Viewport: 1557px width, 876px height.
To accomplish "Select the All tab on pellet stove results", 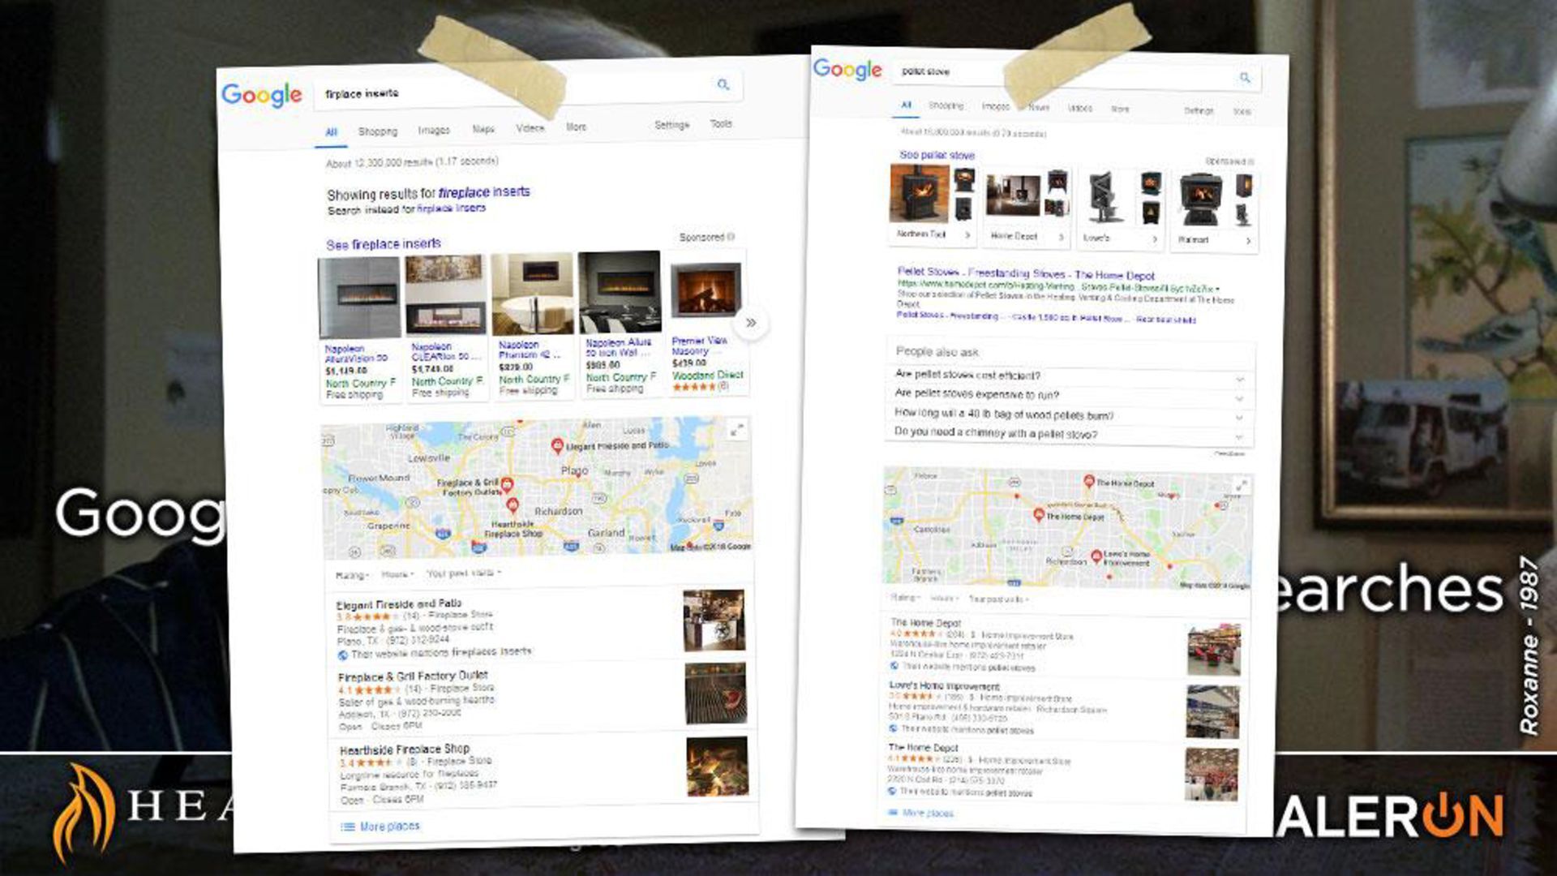I will tap(906, 105).
